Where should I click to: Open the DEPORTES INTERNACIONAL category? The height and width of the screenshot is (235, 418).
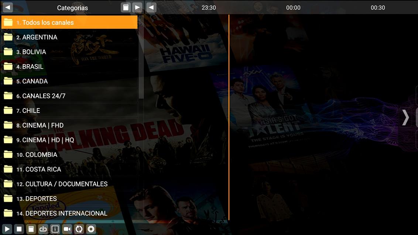click(x=69, y=213)
